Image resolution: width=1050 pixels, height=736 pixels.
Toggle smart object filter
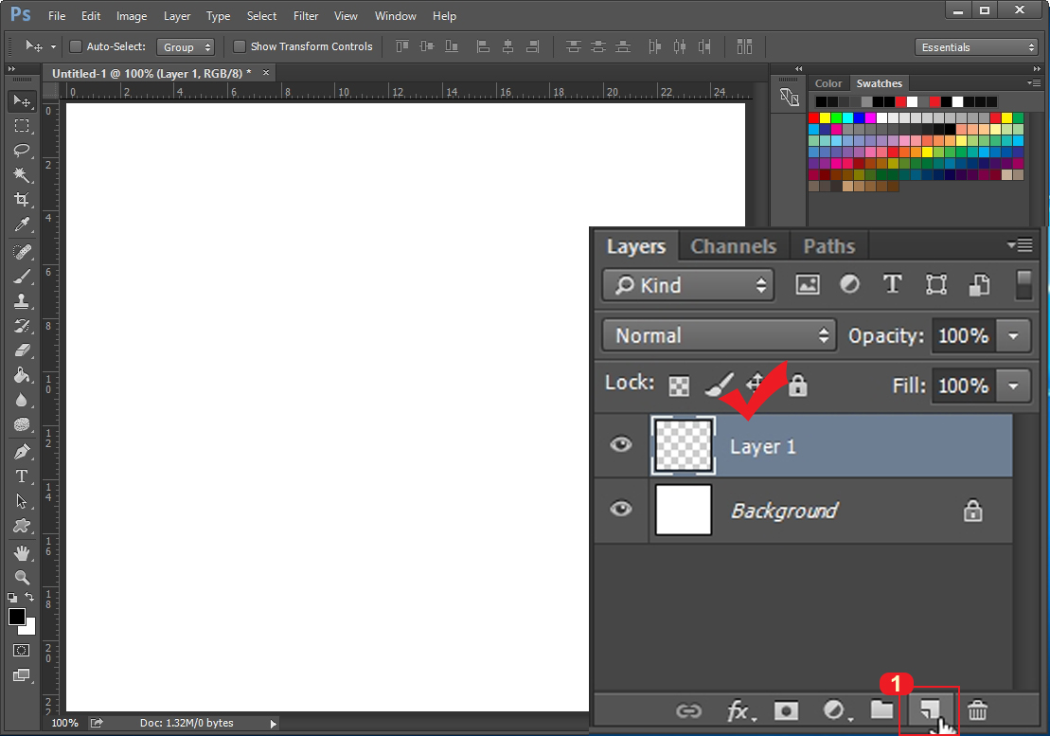tap(980, 284)
